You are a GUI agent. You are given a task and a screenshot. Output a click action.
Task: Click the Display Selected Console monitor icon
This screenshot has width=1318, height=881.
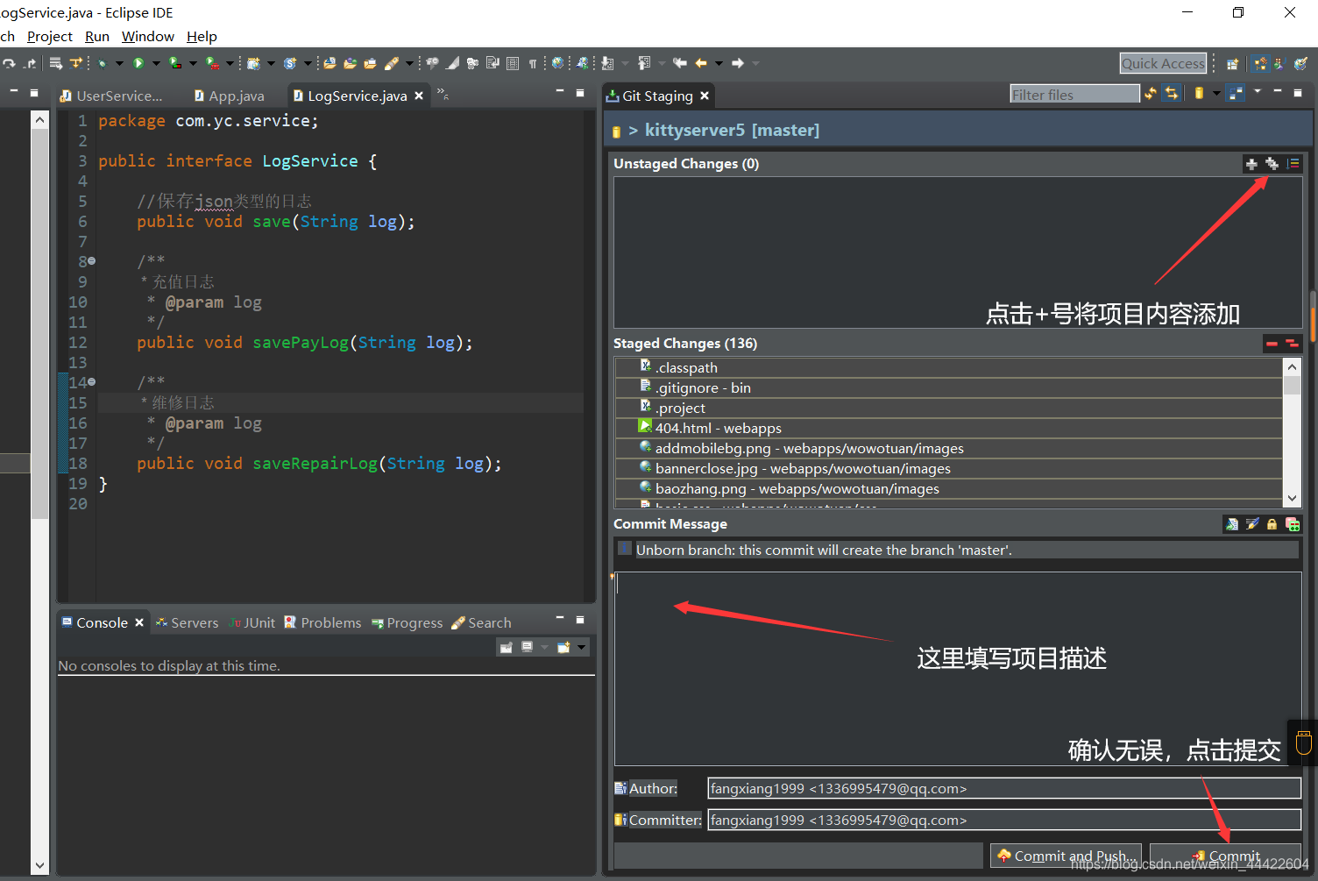527,647
